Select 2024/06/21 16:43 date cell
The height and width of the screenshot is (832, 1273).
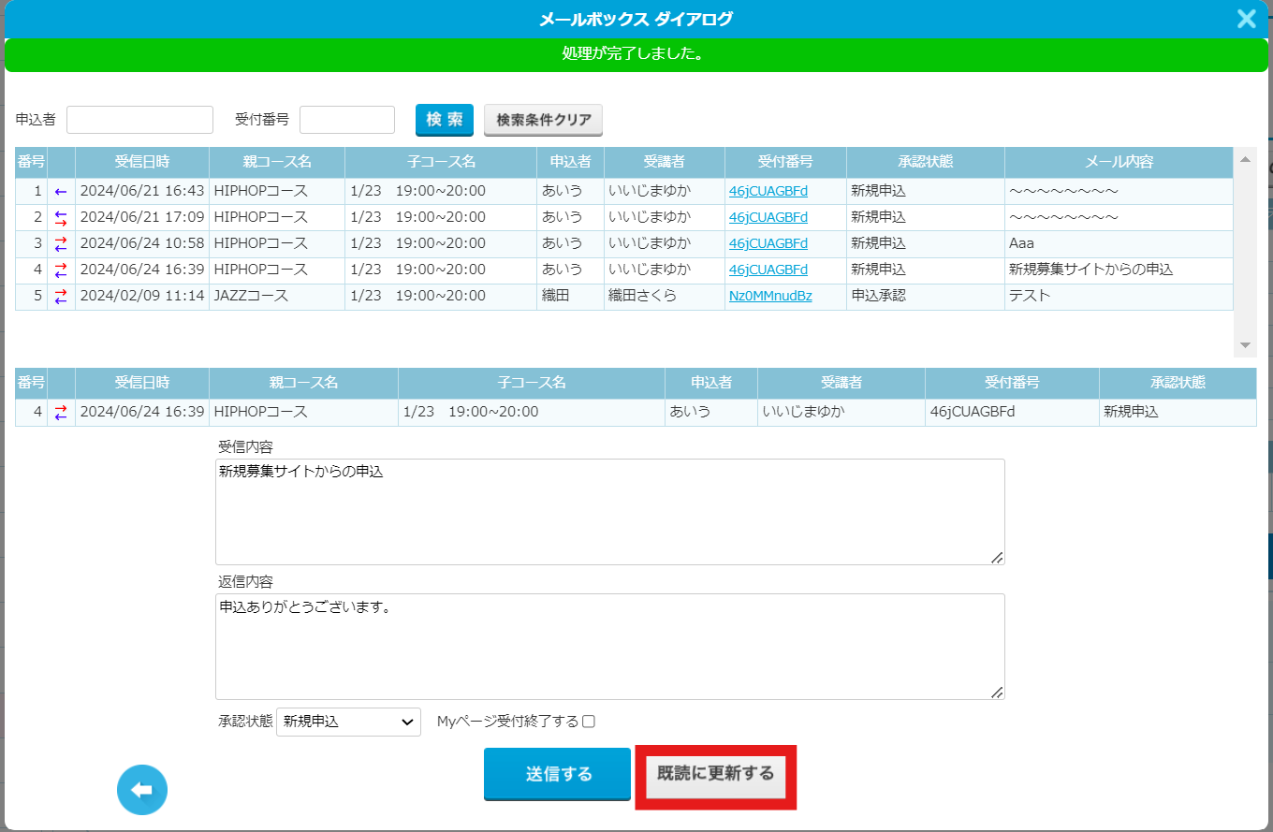tap(142, 191)
